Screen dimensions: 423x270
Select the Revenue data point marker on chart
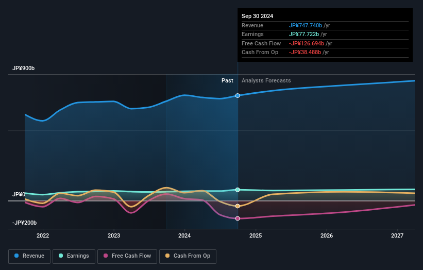(x=238, y=95)
